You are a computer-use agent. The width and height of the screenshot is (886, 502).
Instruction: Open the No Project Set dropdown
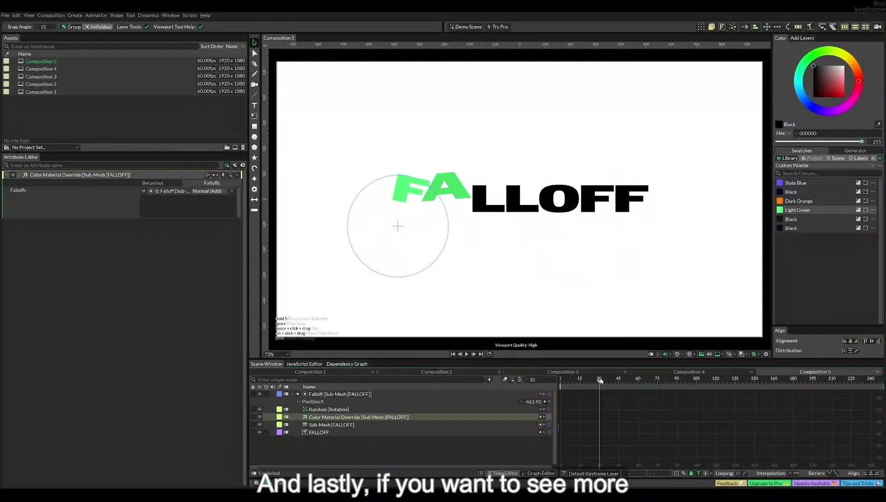[x=45, y=148]
